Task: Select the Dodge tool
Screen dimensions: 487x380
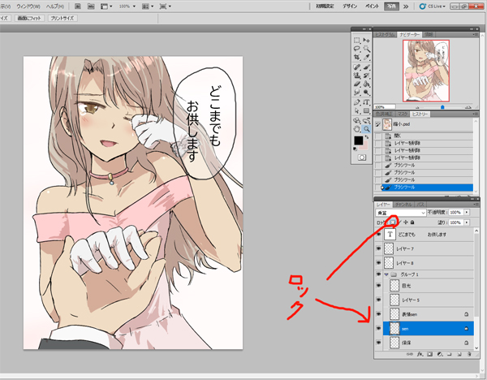Action: point(367,93)
